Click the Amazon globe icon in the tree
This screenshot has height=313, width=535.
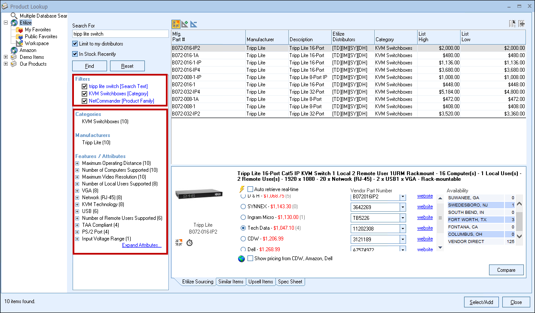(x=14, y=50)
